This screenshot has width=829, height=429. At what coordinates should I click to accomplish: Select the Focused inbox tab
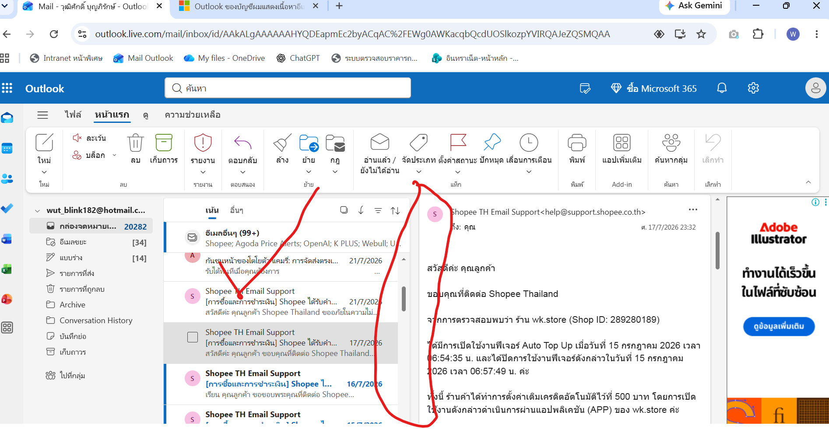click(x=212, y=210)
